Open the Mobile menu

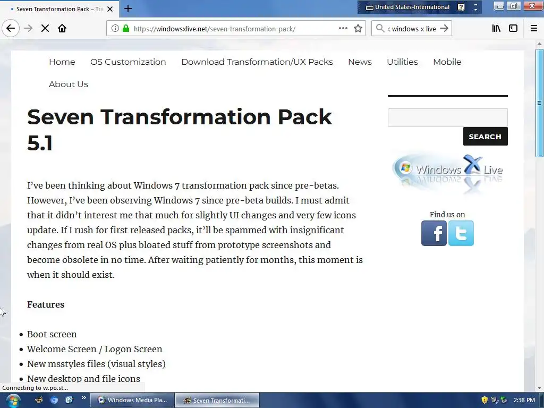pyautogui.click(x=447, y=62)
